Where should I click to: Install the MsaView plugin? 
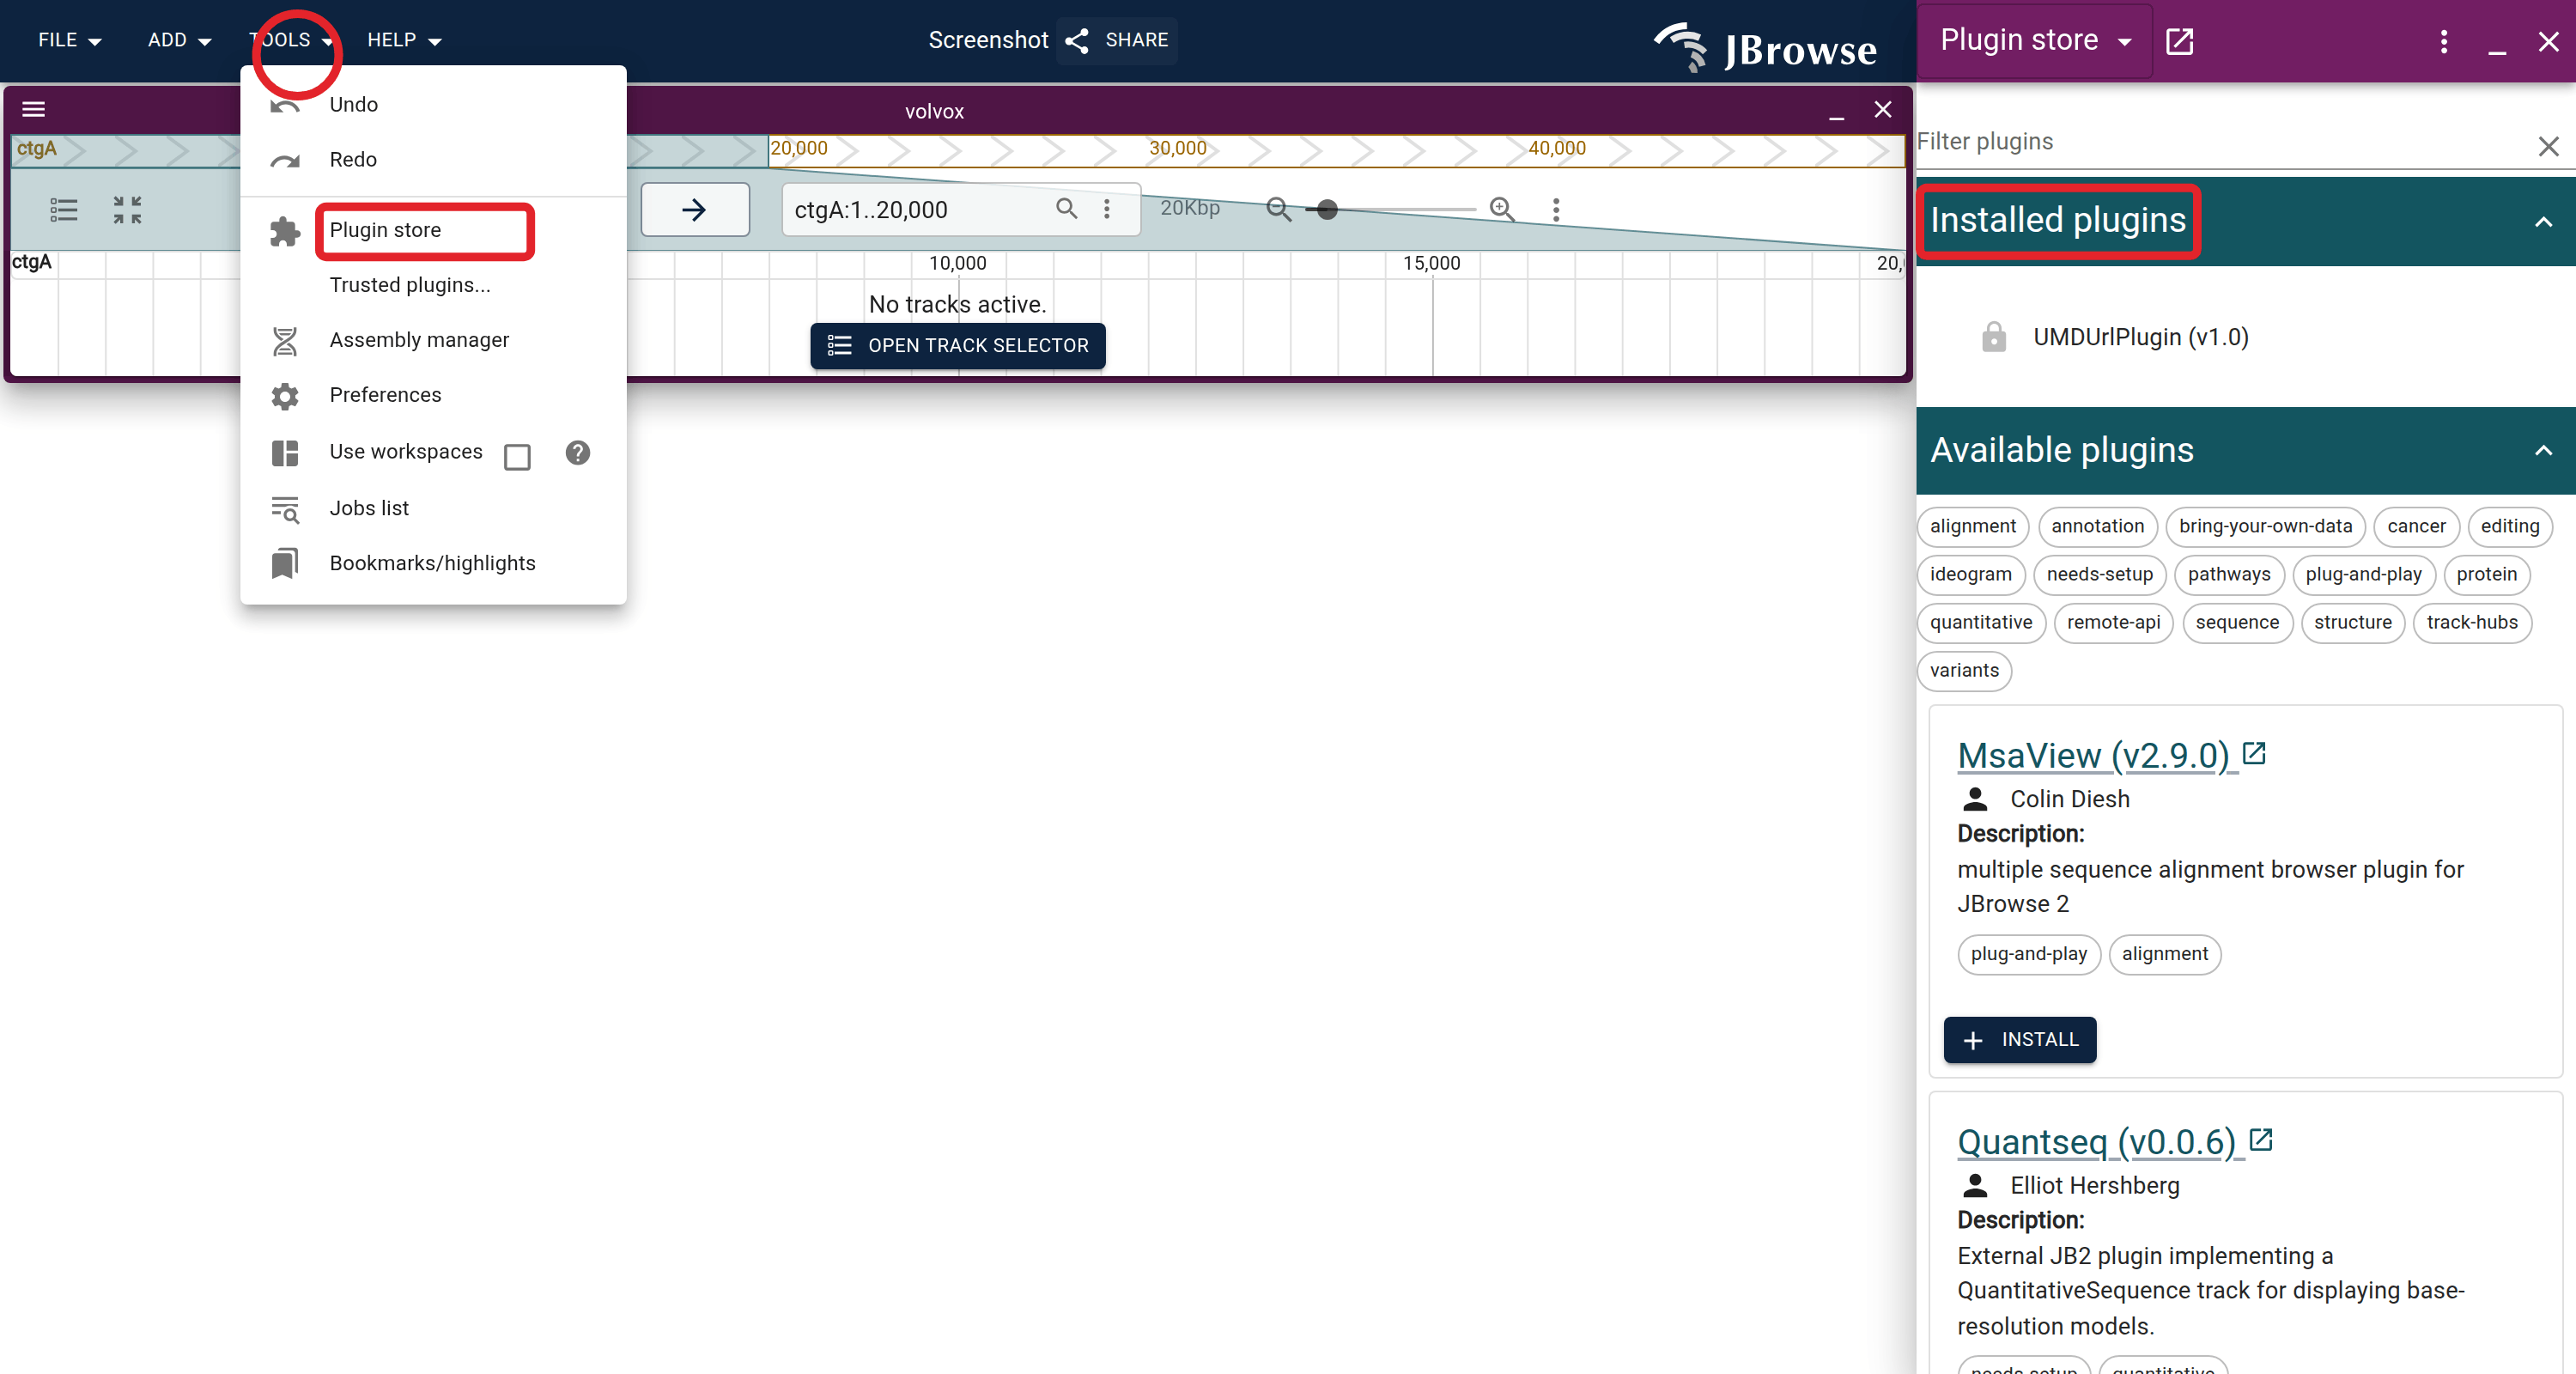point(2019,1040)
